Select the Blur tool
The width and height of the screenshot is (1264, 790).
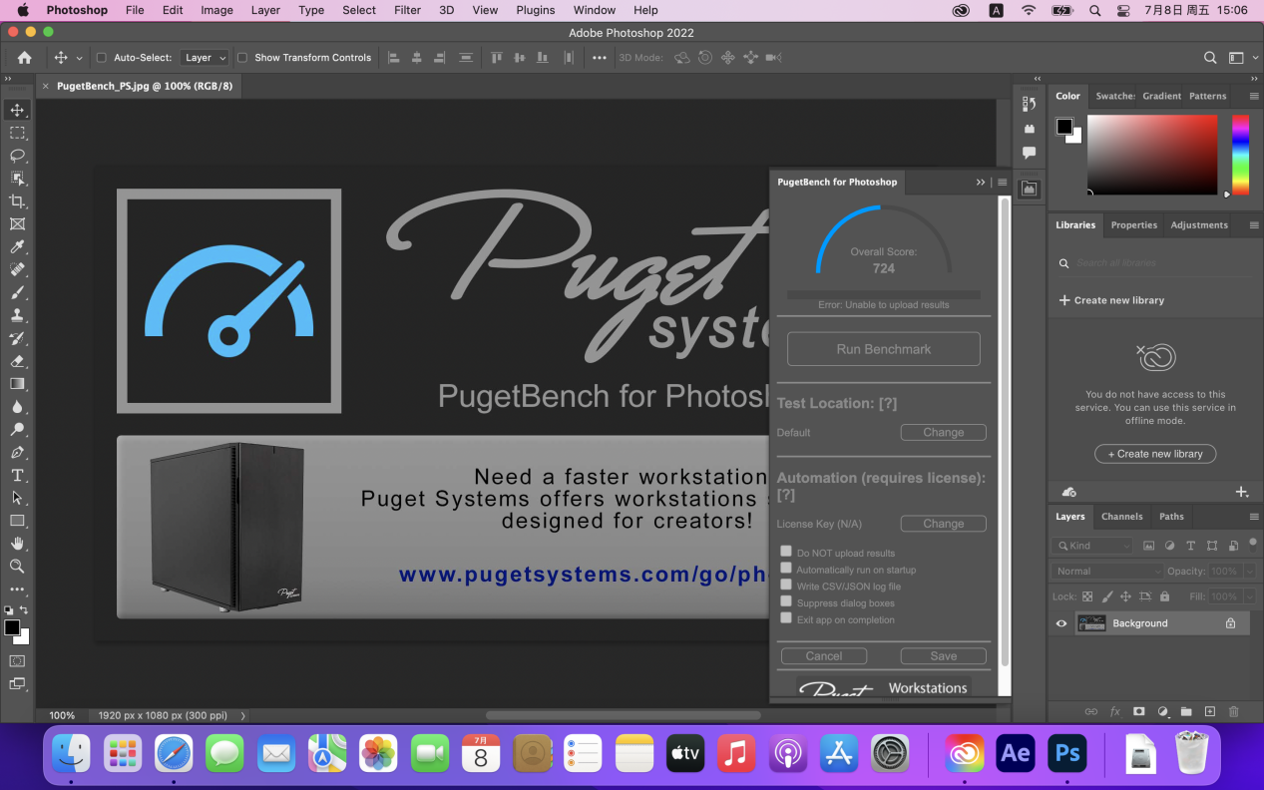coord(17,407)
